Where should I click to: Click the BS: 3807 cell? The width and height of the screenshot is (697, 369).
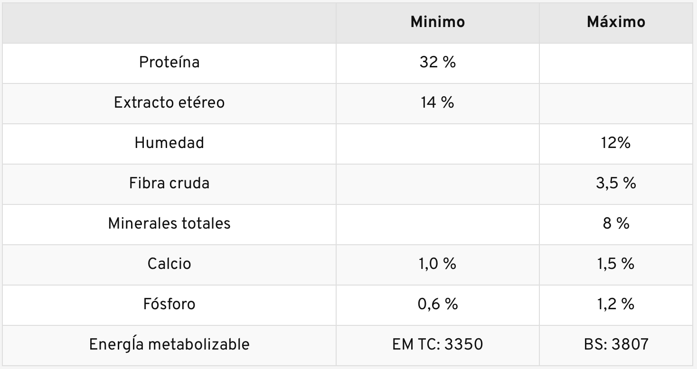[616, 344]
